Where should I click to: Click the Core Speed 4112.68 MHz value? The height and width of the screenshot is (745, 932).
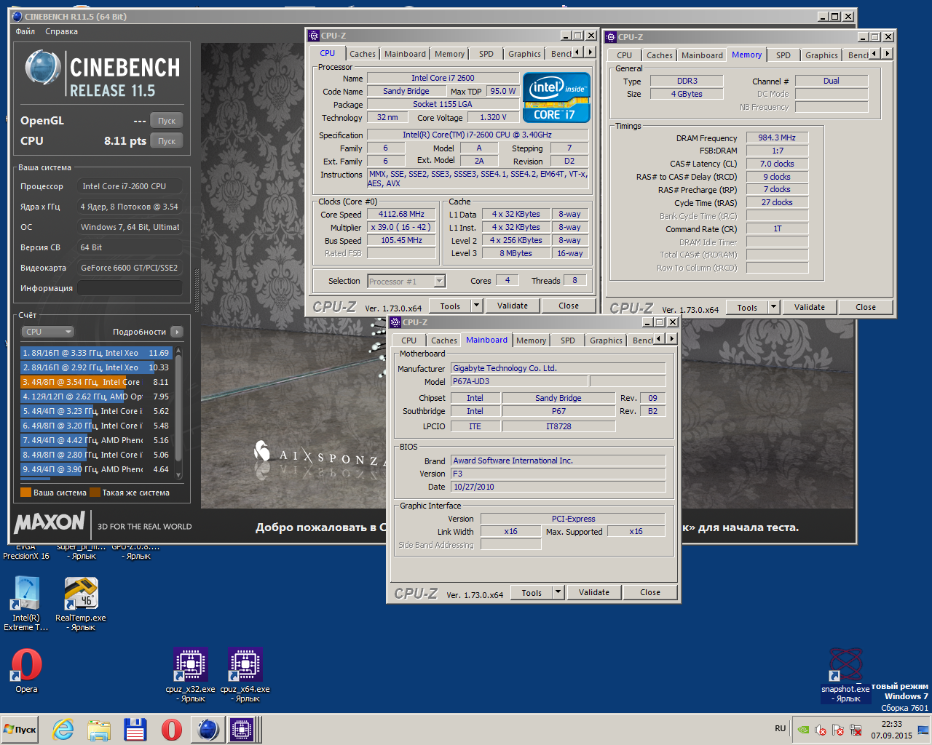coord(401,215)
